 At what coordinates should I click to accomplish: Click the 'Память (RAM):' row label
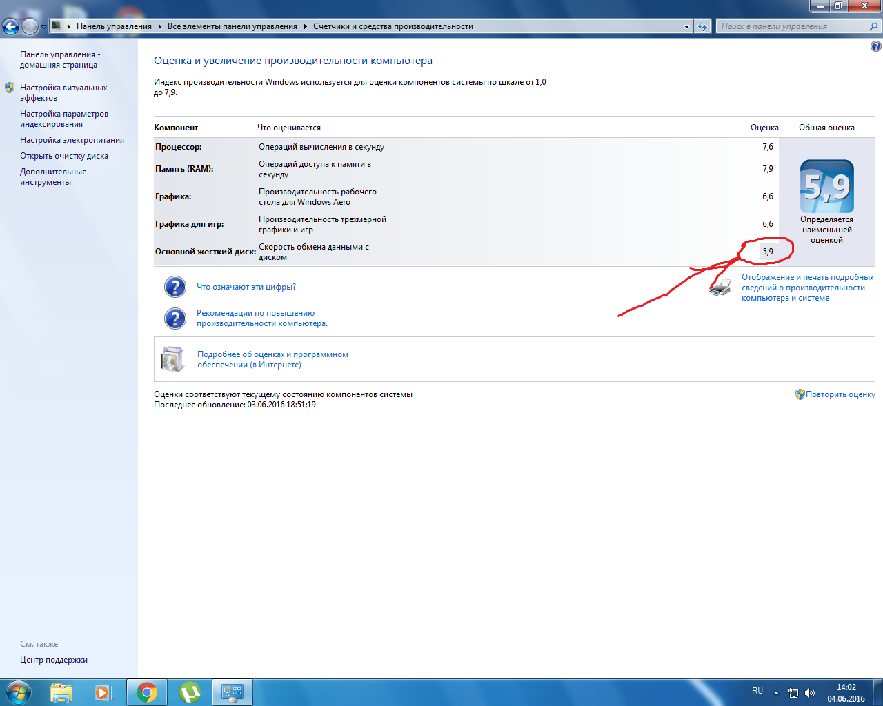click(184, 169)
